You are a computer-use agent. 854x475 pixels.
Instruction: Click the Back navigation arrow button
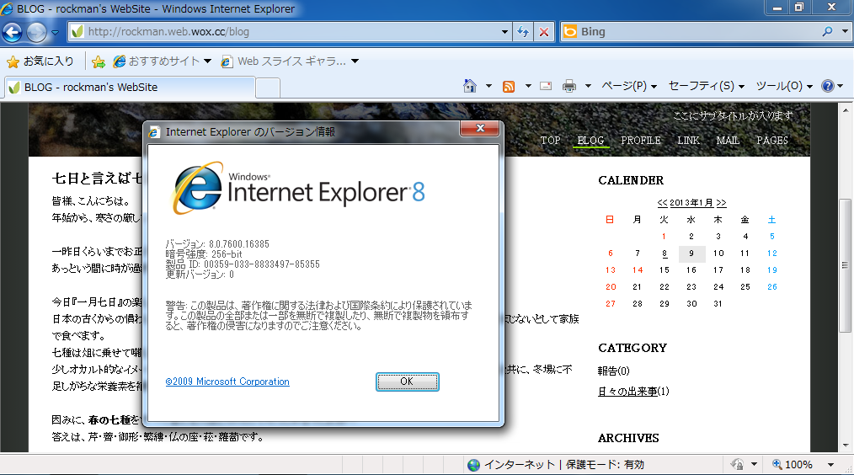coord(13,33)
